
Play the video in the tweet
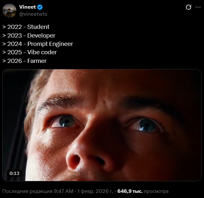point(102,125)
